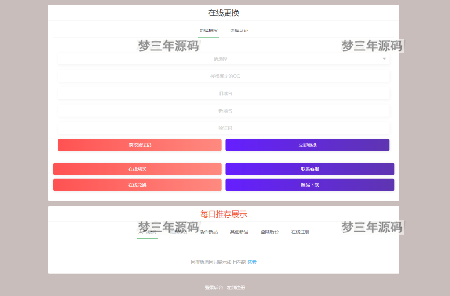This screenshot has width=450, height=296.
Task: Focus the 旧域名 input field
Action: coord(223,93)
